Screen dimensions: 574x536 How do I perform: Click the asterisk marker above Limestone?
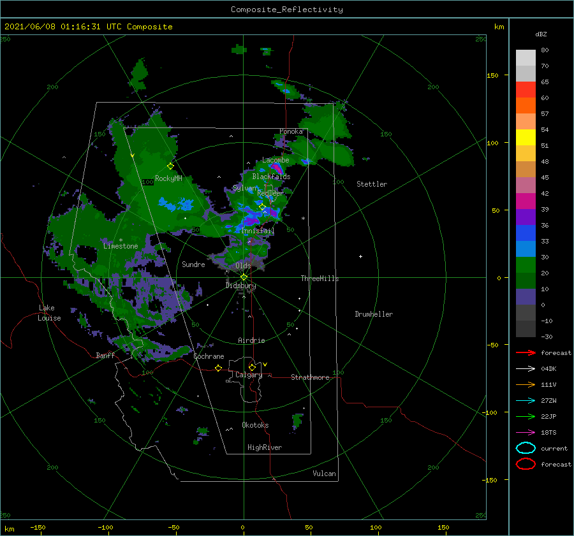click(x=121, y=240)
